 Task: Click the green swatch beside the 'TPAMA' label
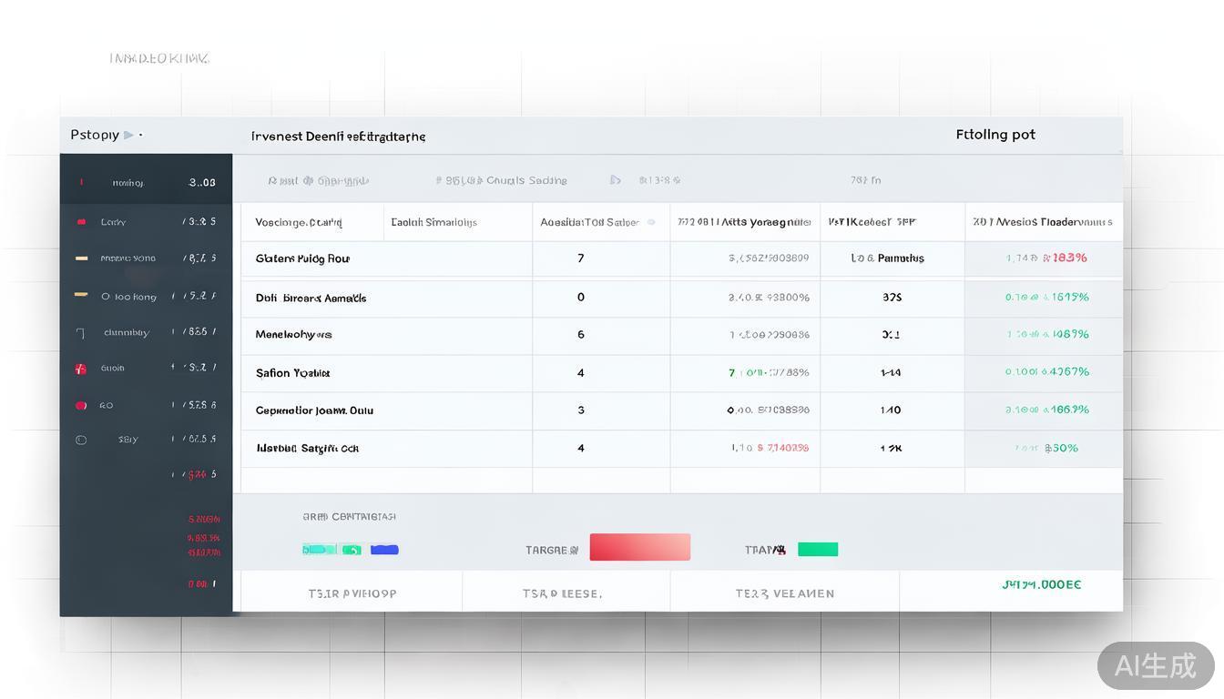click(818, 550)
